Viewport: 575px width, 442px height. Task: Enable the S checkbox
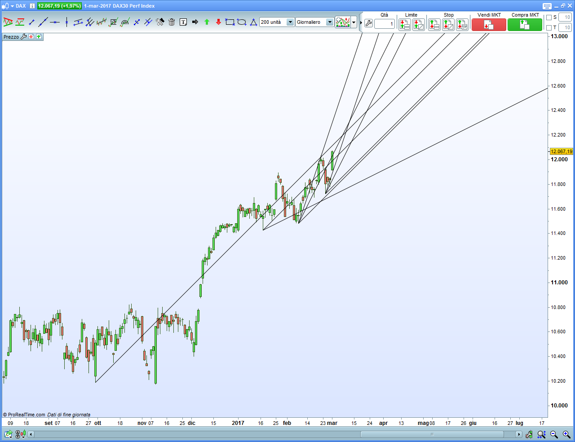pyautogui.click(x=548, y=18)
